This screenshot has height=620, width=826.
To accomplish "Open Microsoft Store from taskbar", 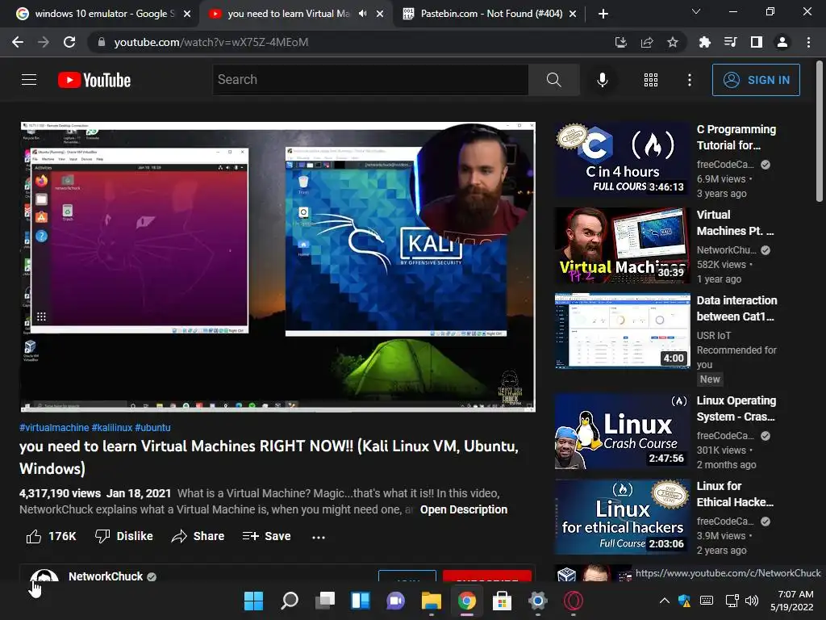I will 502,601.
